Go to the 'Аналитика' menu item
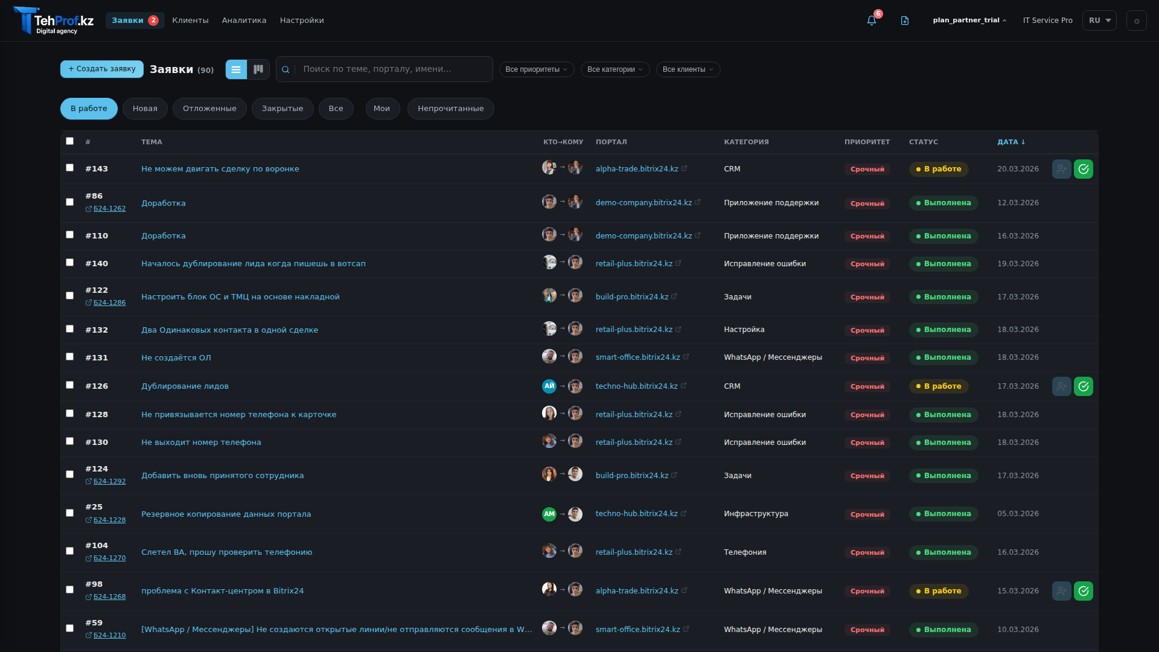Screen dimensions: 1159x652 [244, 21]
